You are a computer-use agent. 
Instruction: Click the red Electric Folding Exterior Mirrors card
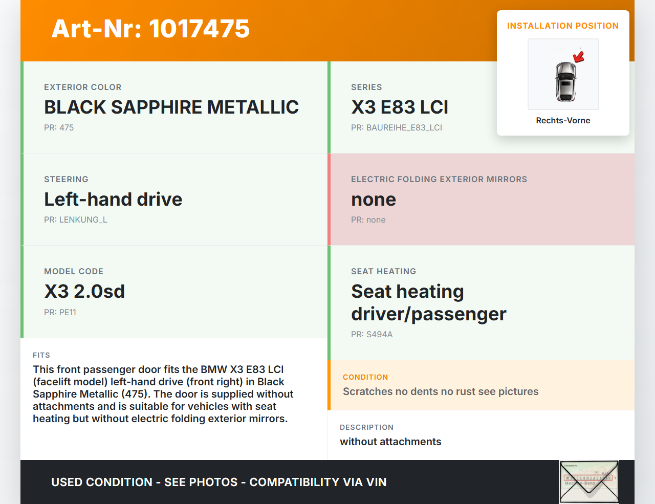[x=481, y=199]
